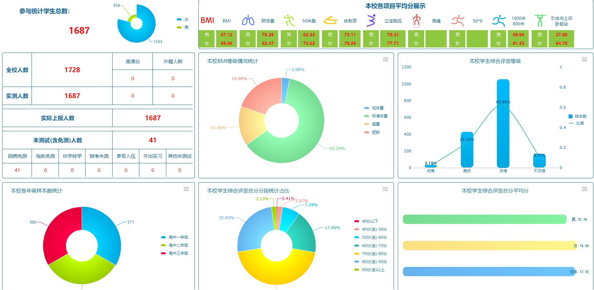The image size is (594, 290).
Task: Click the 因病免测 table header cell
Action: click(x=17, y=156)
